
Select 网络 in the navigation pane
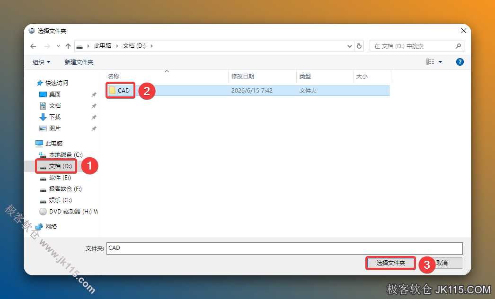(x=51, y=226)
